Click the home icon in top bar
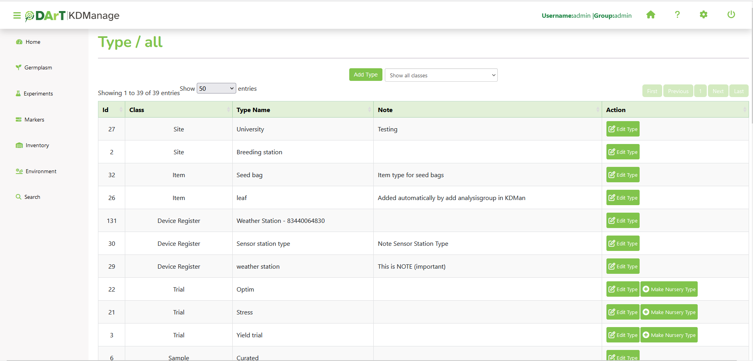Image resolution: width=753 pixels, height=361 pixels. [x=651, y=15]
